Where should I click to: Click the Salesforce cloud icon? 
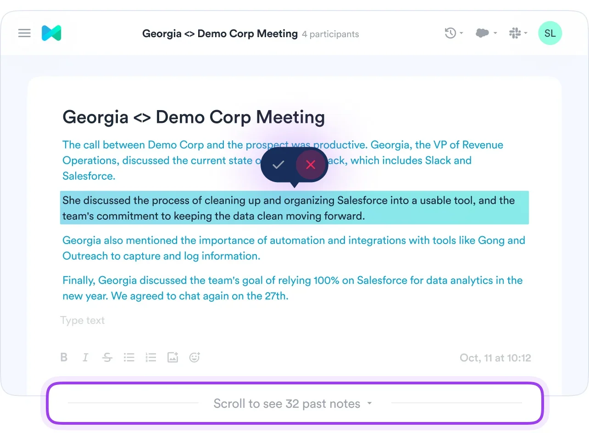click(482, 33)
